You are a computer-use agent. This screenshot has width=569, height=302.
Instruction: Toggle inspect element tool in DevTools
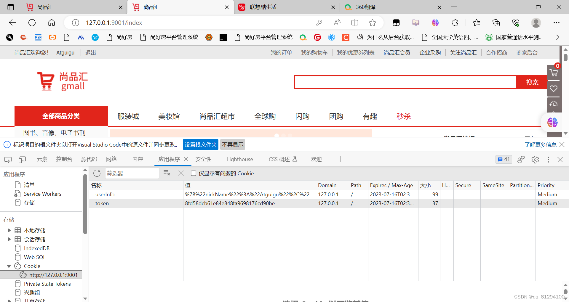[x=8, y=160]
